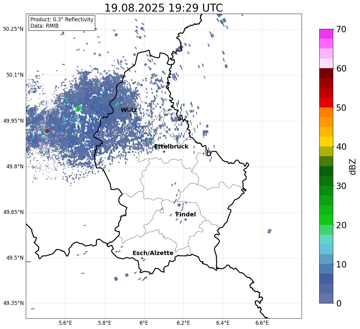The width and height of the screenshot is (360, 329).
Task: Click the Ettelbruck station cross marker
Action: (x=164, y=152)
